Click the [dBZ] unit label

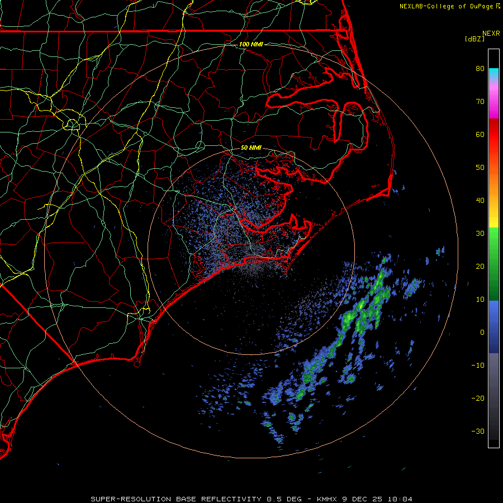point(474,39)
